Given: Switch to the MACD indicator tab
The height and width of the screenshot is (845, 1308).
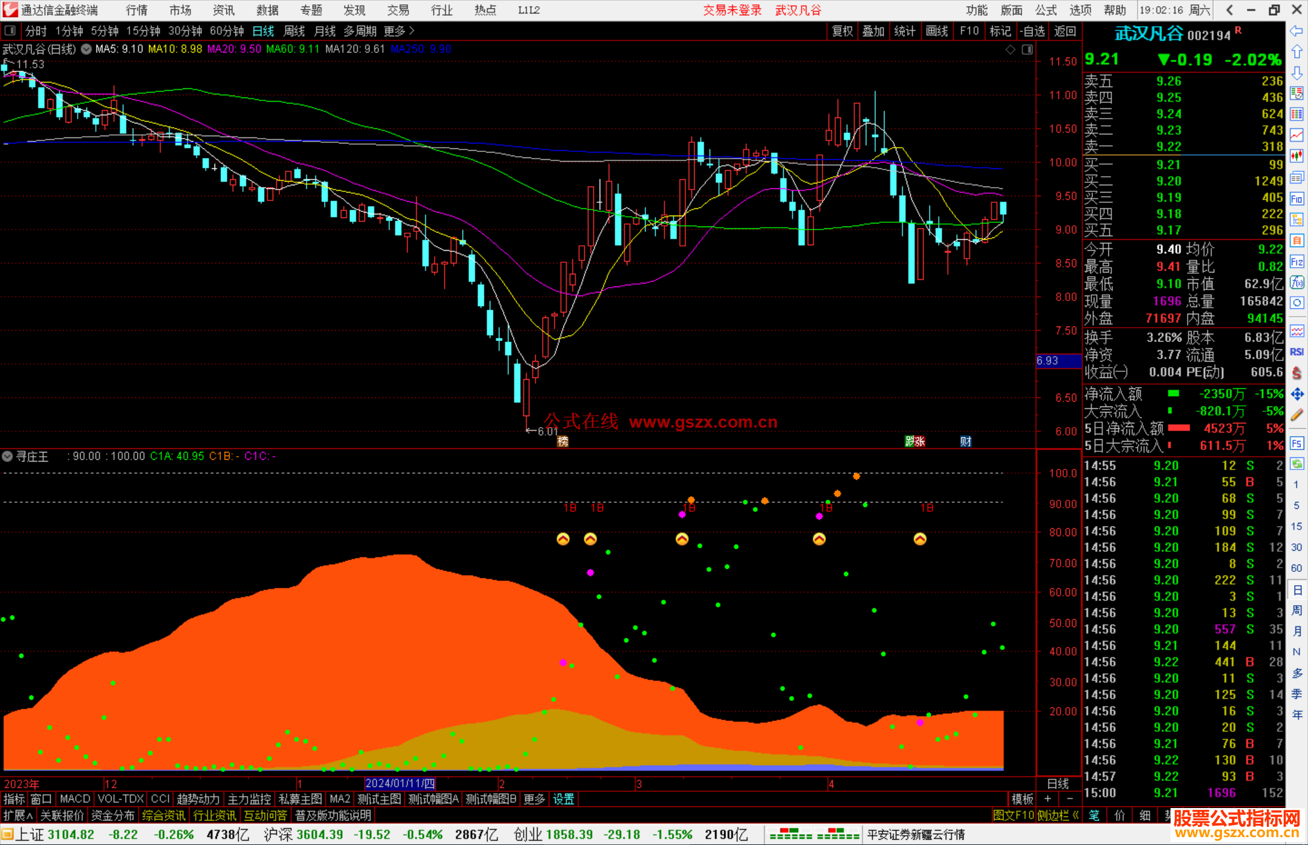Looking at the screenshot, I should coord(74,799).
